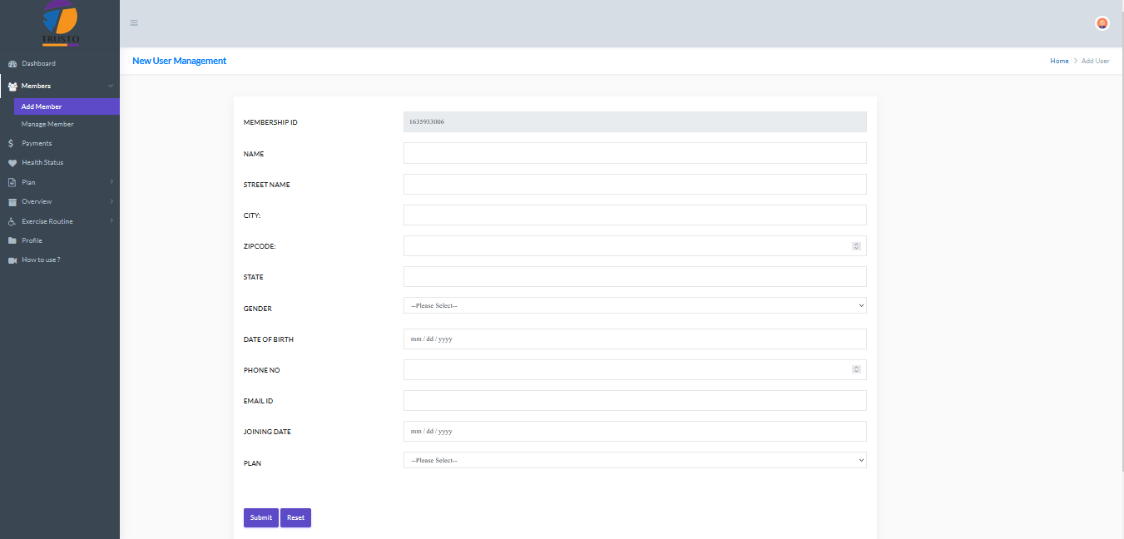1124x539 pixels.
Task: Click the Joining Date date field
Action: pyautogui.click(x=635, y=431)
